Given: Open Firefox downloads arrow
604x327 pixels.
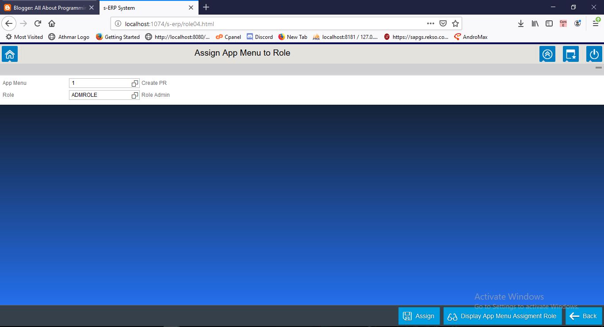Looking at the screenshot, I should (x=521, y=23).
